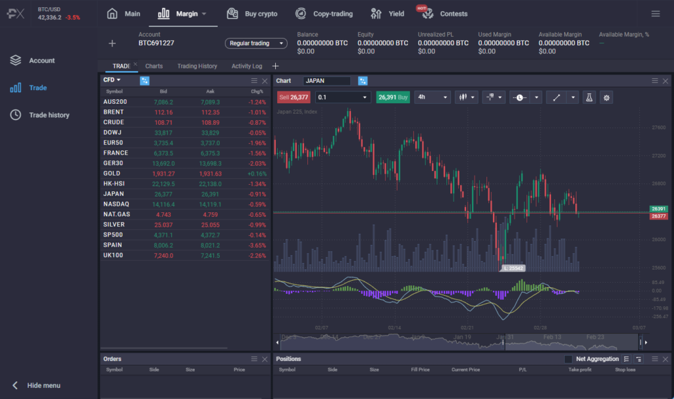Select the trend line drawing tool
This screenshot has width=674, height=399.
[x=556, y=97]
